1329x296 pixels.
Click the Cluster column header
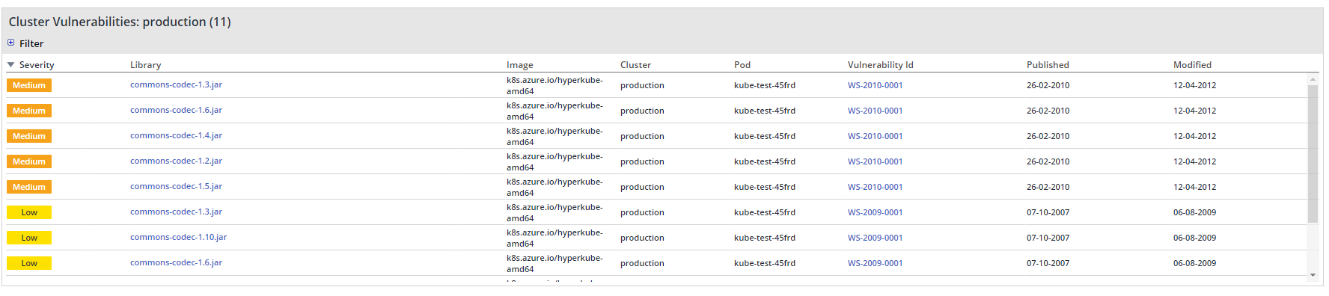click(x=635, y=65)
